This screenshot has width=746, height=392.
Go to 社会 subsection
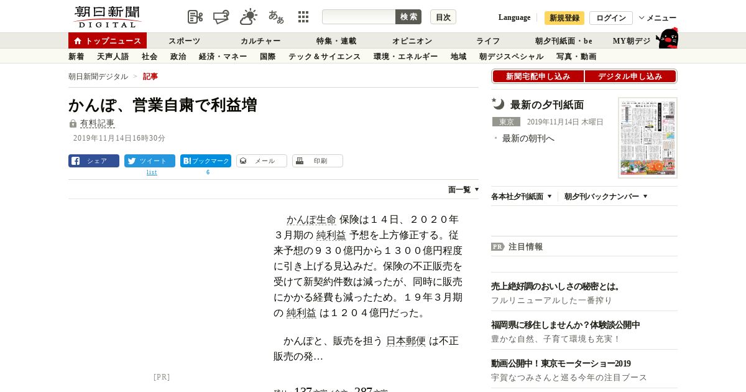(150, 57)
